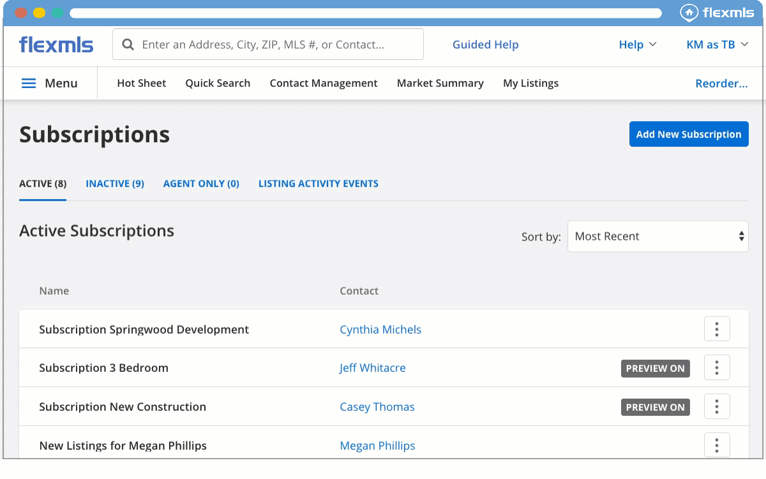Click the address search input field
This screenshot has width=766, height=479.
274,45
